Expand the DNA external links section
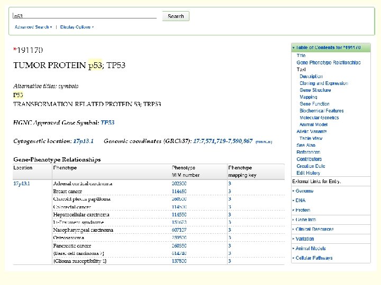 [301, 201]
